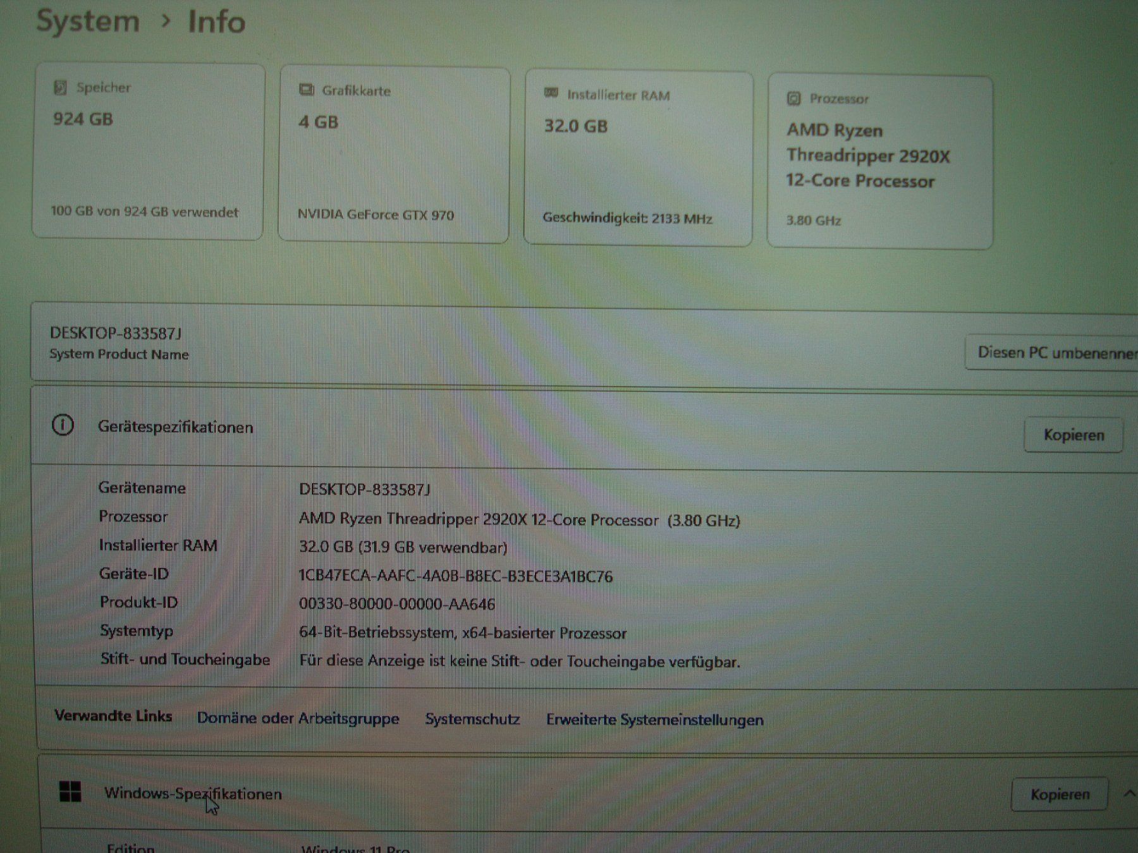Click the Edition label
The height and width of the screenshot is (853, 1138).
(x=131, y=847)
